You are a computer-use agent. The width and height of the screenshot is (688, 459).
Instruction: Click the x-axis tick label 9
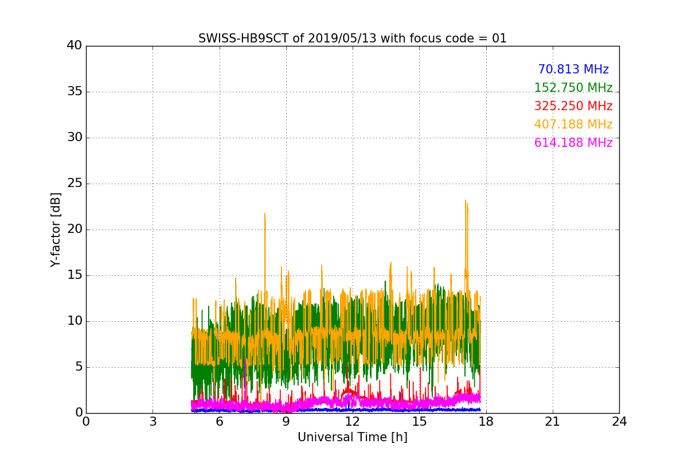pyautogui.click(x=286, y=422)
